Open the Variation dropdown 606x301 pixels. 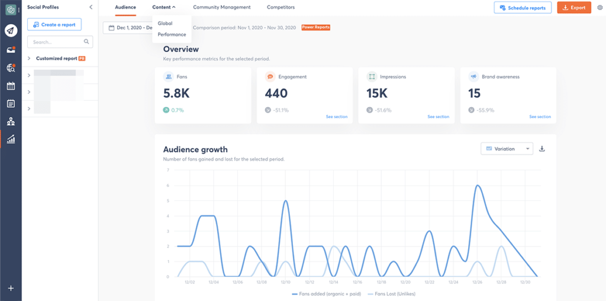(507, 149)
